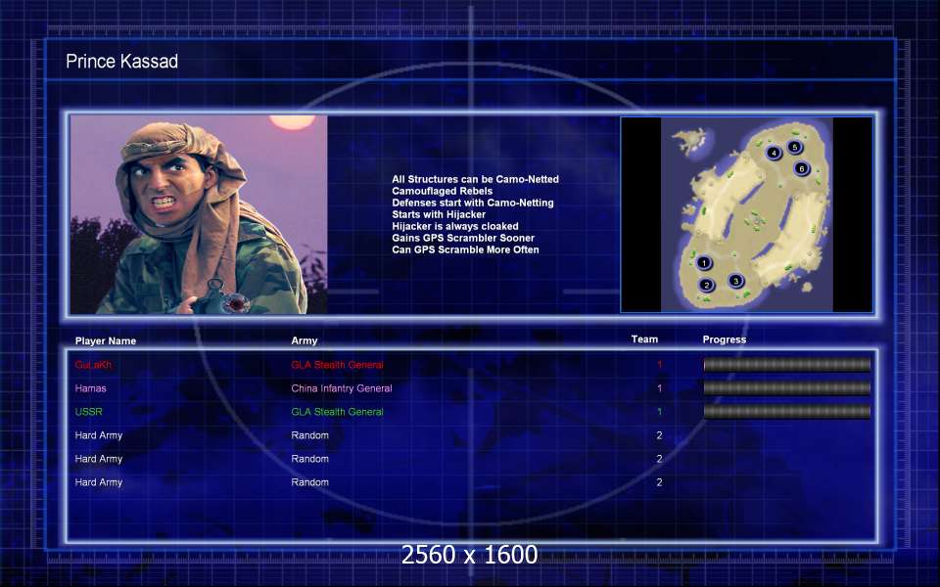The width and height of the screenshot is (940, 587).
Task: Click the Prince Kassad title text
Action: (x=121, y=61)
